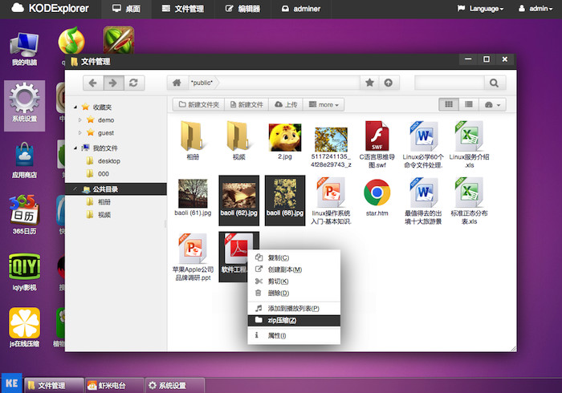Image resolution: width=562 pixels, height=393 pixels.
Task: Click 新建文件 button
Action: click(x=247, y=104)
